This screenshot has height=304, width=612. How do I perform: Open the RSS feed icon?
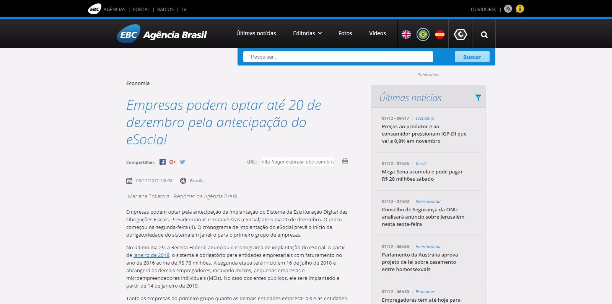tap(508, 9)
